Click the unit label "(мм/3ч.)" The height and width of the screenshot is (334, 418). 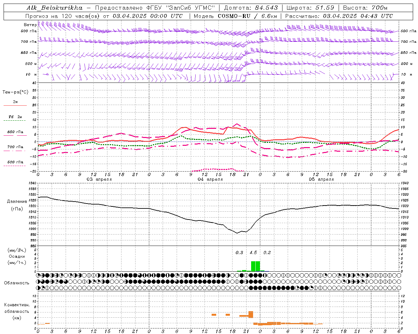pos(17,250)
